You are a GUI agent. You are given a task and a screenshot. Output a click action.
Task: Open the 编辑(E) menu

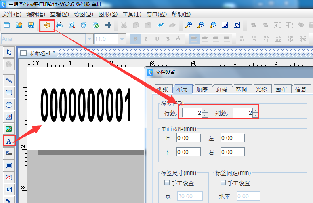(36, 14)
